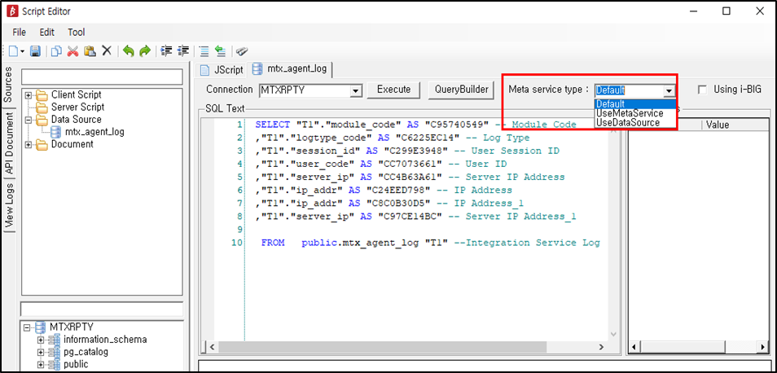Expand the Client Script folder node

pos(29,95)
